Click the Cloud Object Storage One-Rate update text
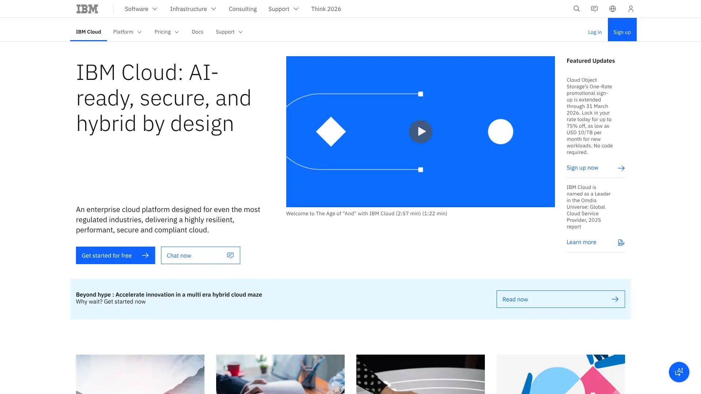701x394 pixels. pyautogui.click(x=590, y=116)
